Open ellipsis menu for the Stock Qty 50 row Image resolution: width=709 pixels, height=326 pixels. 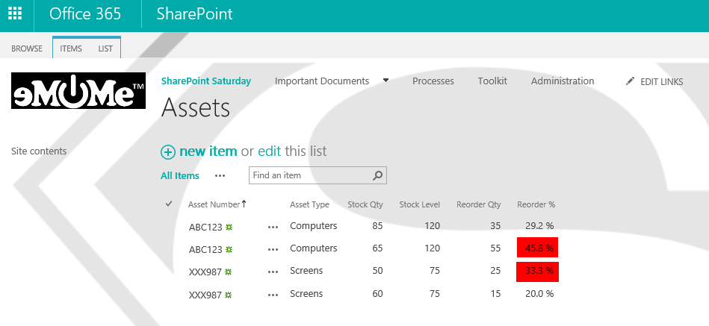[273, 272]
